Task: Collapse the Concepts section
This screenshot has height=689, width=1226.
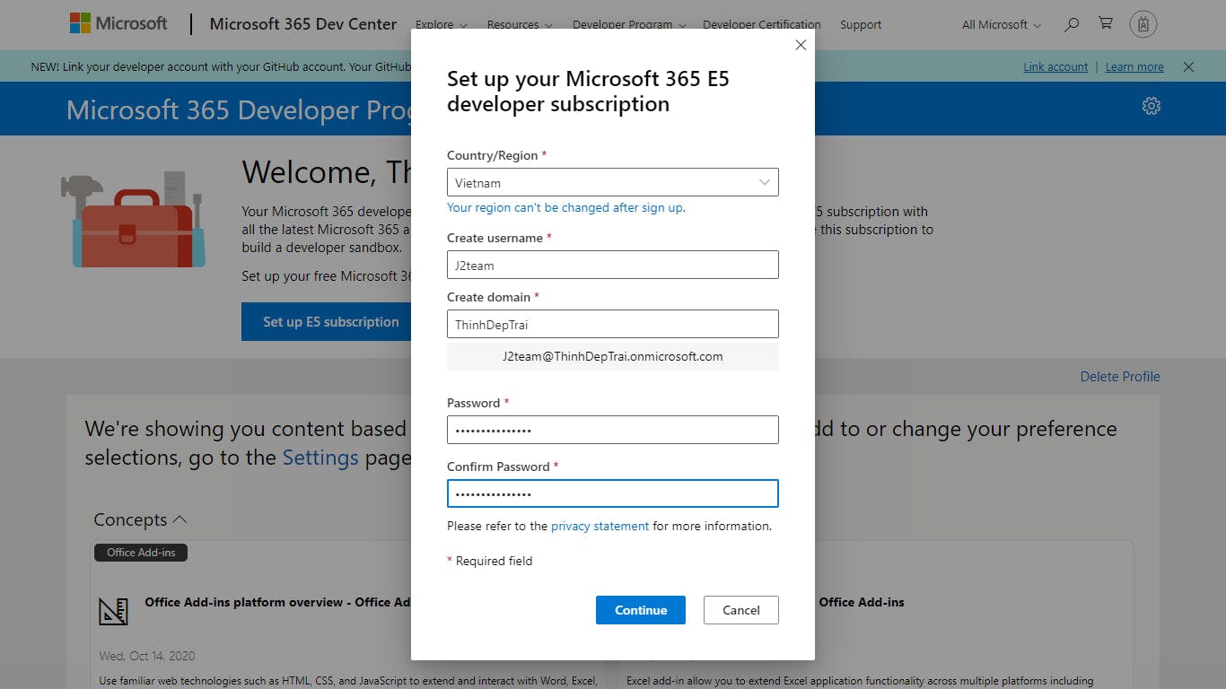Action: (140, 519)
